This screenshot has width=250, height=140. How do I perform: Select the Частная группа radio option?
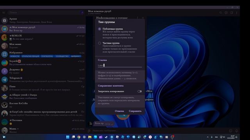click(x=100, y=43)
